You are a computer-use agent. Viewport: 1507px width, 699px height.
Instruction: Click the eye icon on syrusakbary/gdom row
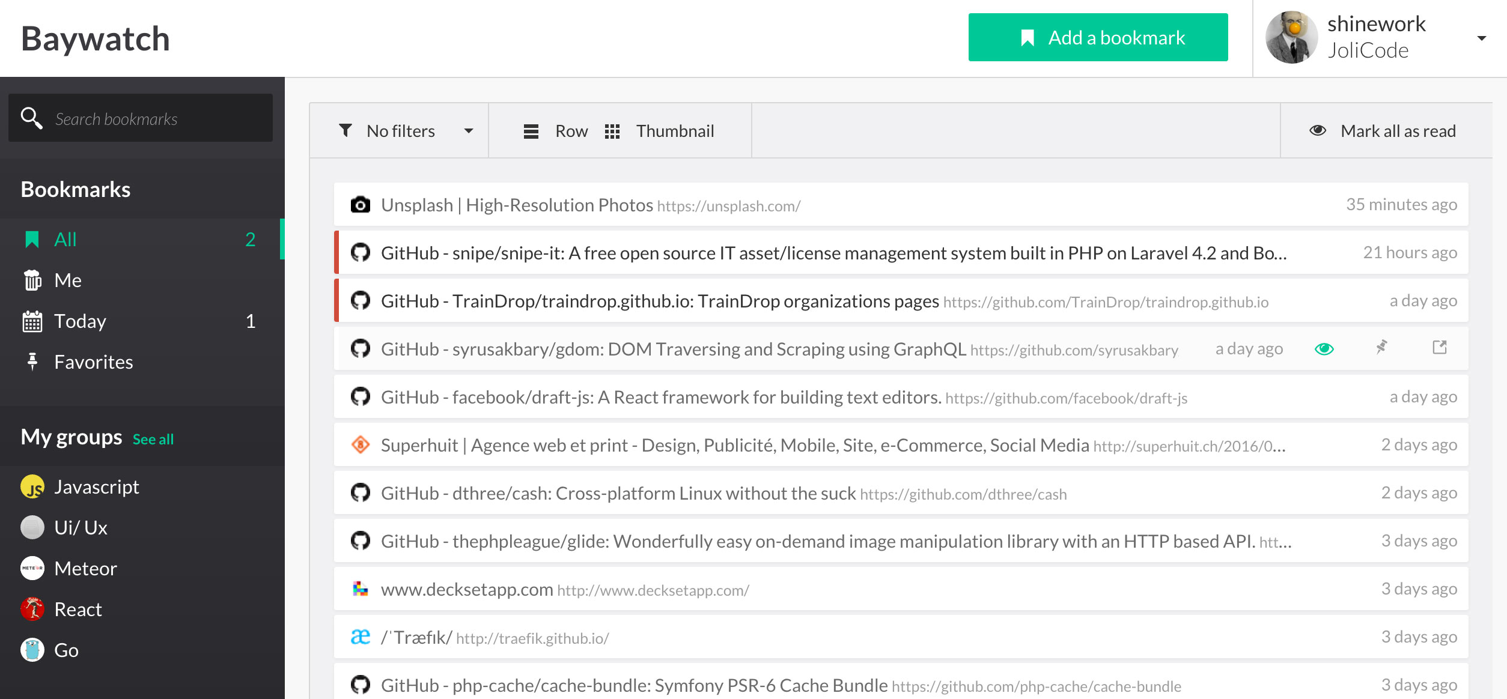(1324, 348)
